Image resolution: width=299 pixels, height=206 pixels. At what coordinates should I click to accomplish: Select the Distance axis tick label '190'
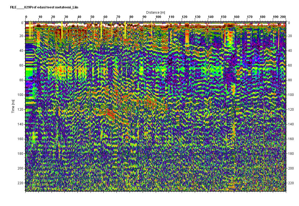(x=276, y=17)
